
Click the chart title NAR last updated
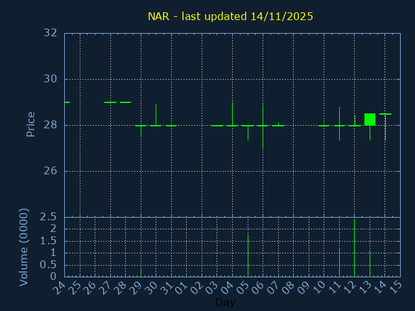click(230, 16)
